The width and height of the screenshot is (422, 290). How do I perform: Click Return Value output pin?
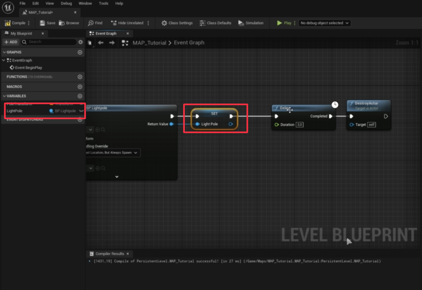pyautogui.click(x=171, y=124)
